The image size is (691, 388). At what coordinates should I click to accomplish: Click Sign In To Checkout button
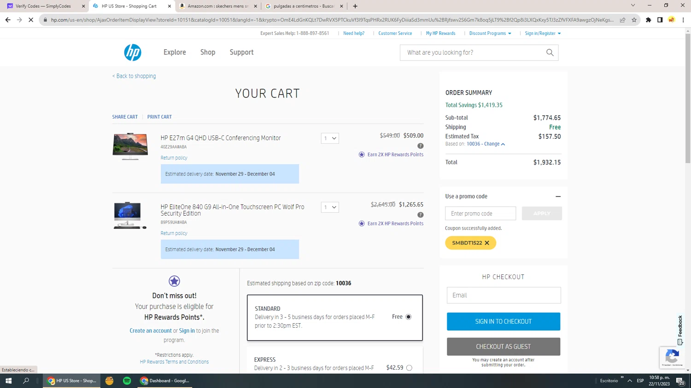(504, 321)
